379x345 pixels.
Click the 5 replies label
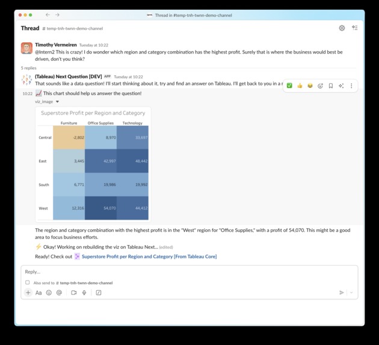(28, 68)
